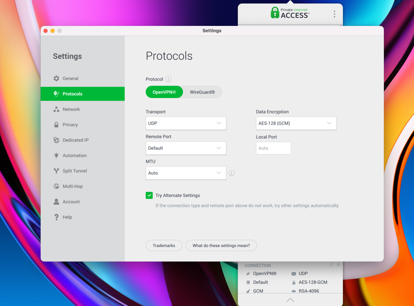Image resolution: width=414 pixels, height=306 pixels.
Task: Click the key icon beside GCM
Action: coord(248,291)
